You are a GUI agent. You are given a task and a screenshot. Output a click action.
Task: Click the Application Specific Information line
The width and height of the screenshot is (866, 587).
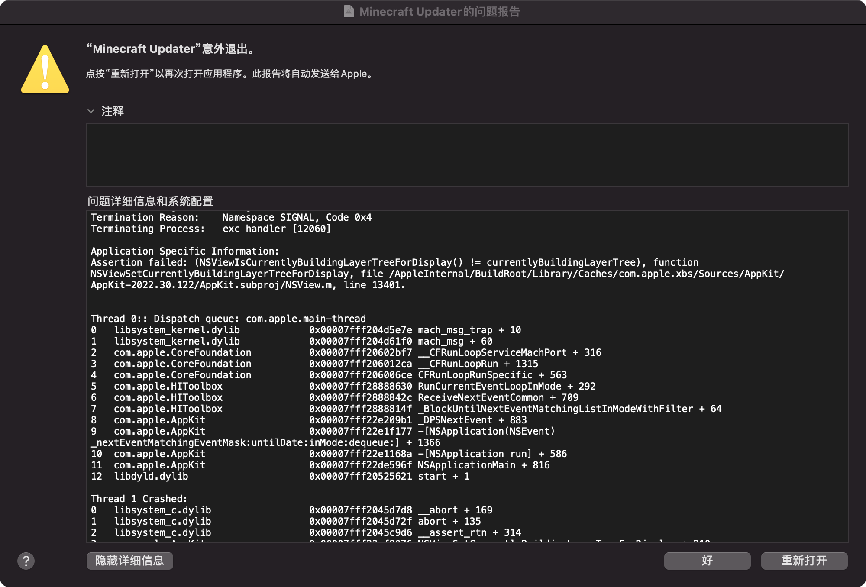pos(185,251)
